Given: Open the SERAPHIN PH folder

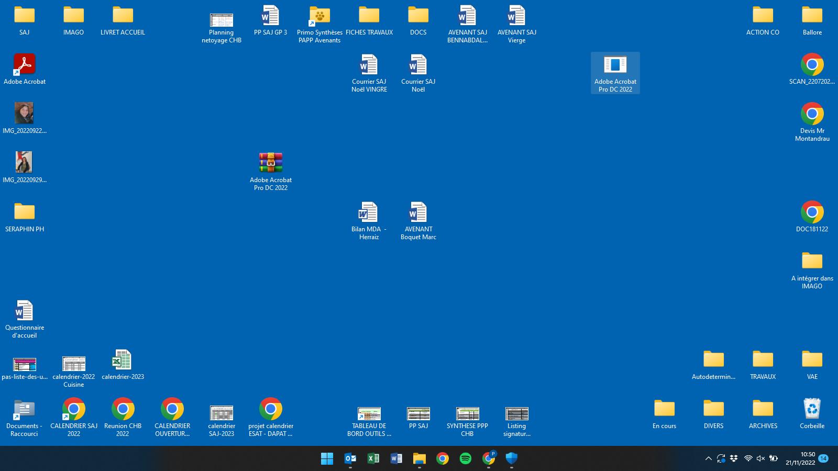Looking at the screenshot, I should point(24,212).
